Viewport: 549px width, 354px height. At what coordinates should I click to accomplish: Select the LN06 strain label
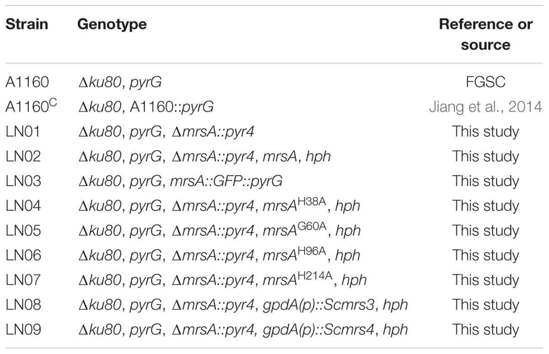23,255
